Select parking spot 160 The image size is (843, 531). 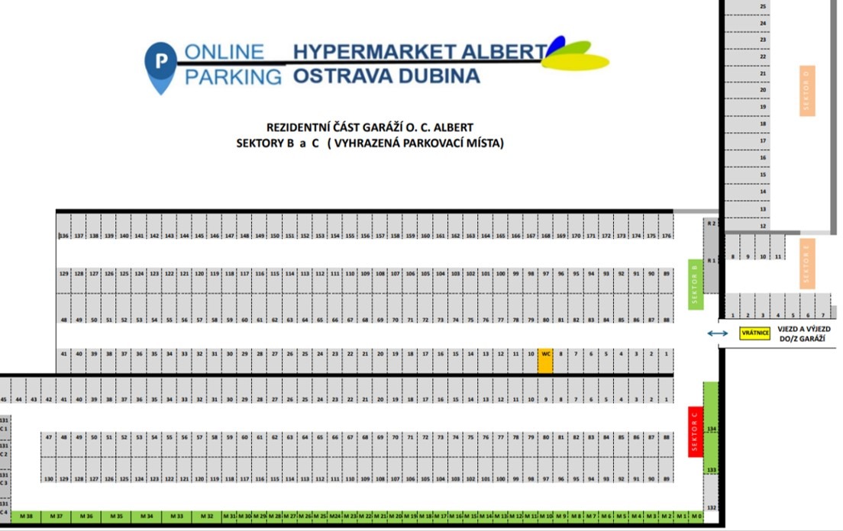[x=425, y=226]
